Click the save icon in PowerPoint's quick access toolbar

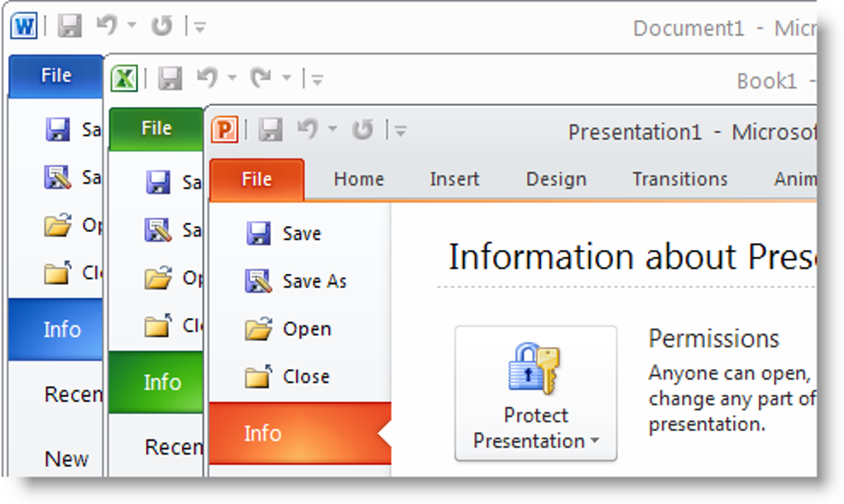270,130
